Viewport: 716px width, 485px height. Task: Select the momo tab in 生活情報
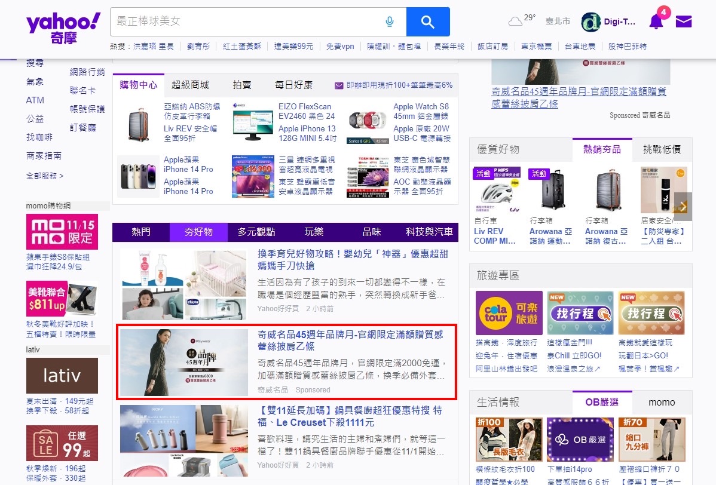pos(662,402)
